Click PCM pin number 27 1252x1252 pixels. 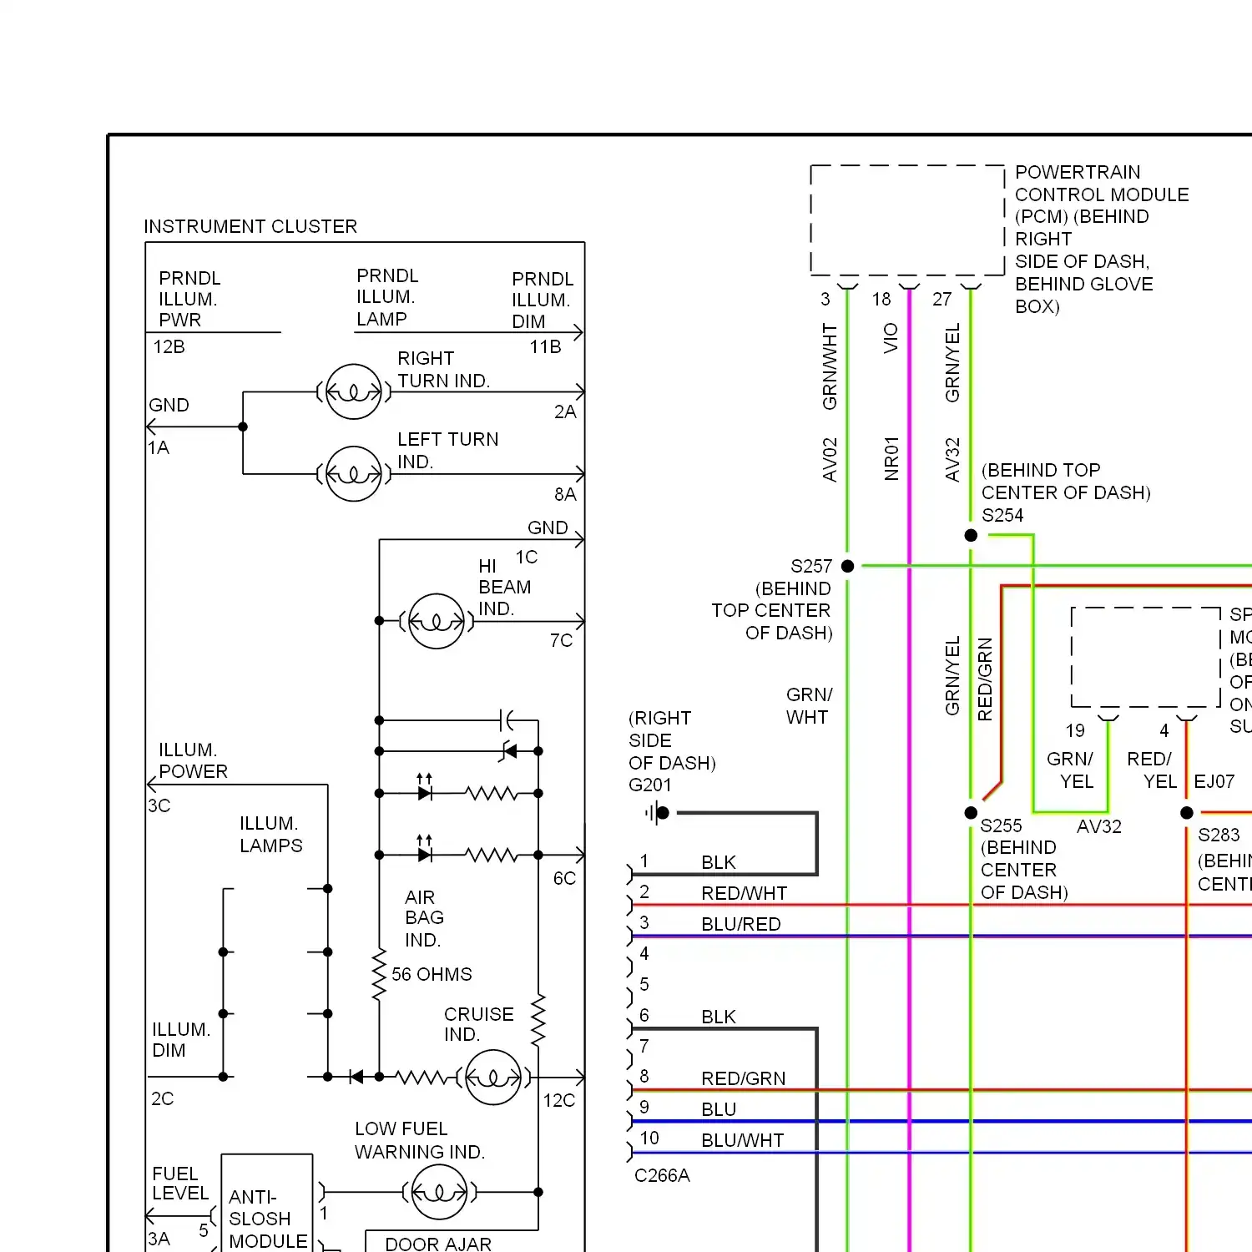click(x=942, y=299)
